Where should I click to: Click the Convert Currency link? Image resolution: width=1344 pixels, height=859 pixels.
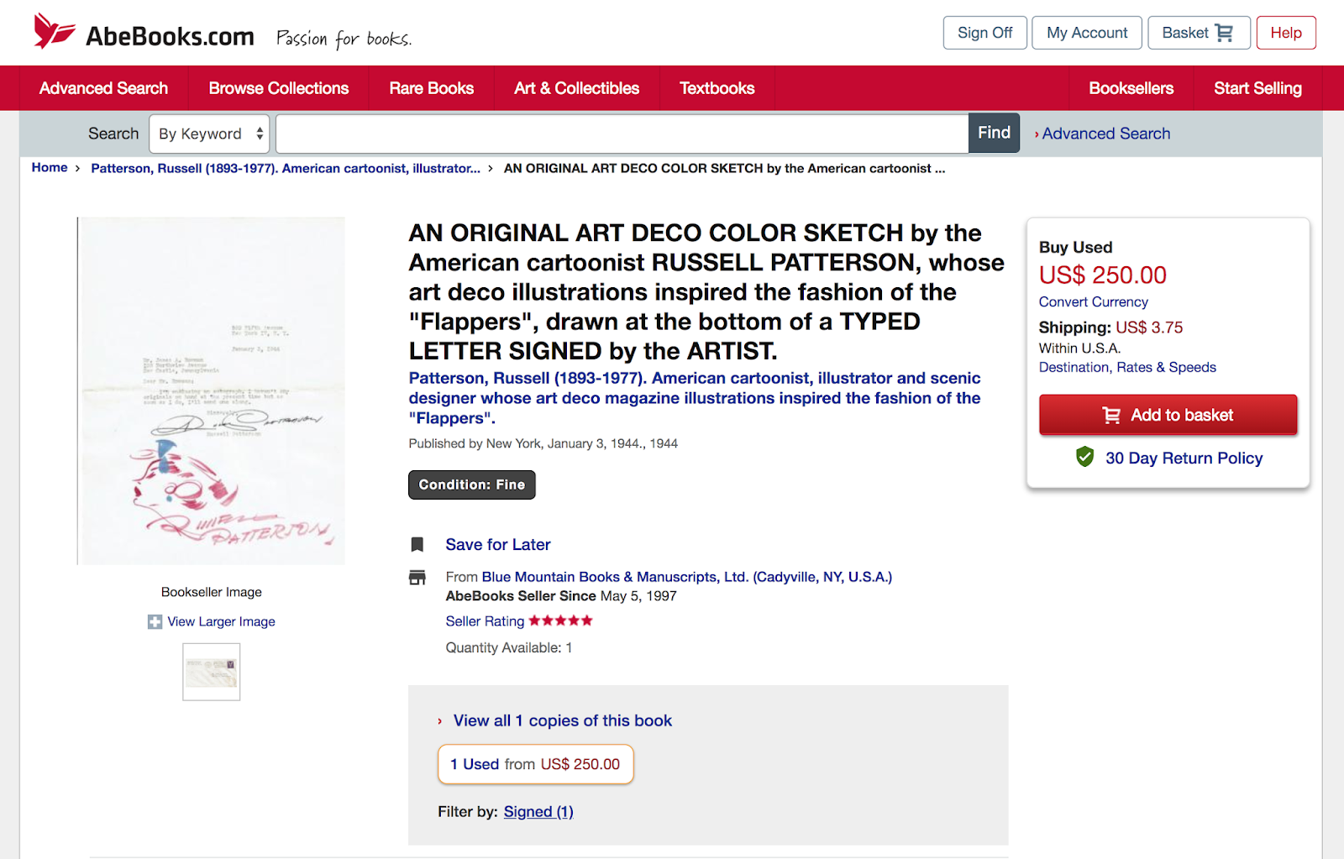coord(1093,301)
